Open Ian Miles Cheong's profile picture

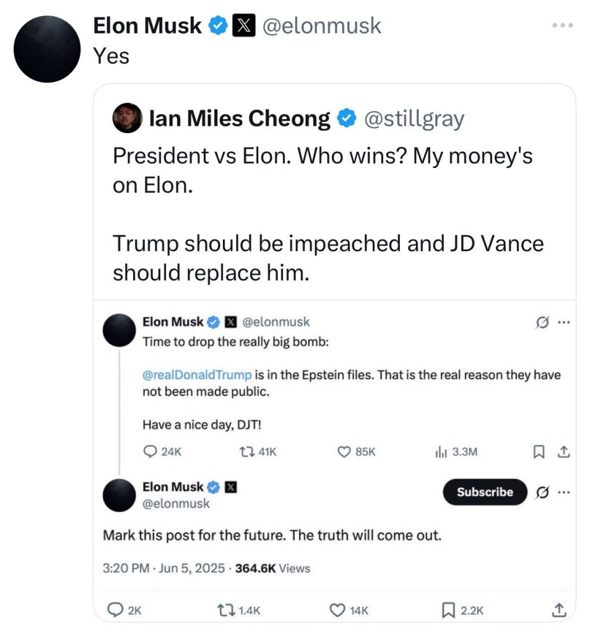[127, 118]
